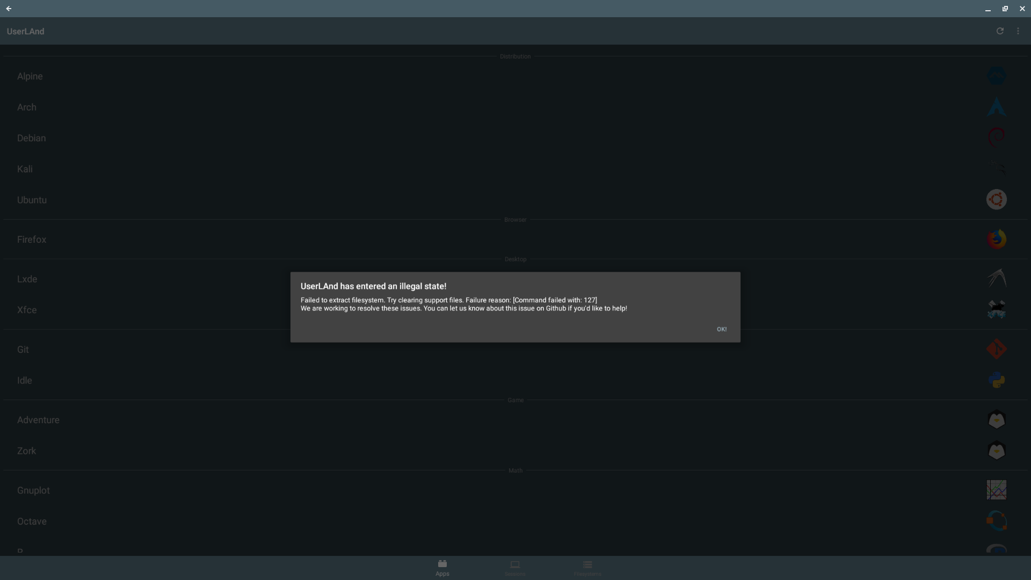Switch to the Sessions tab
Image resolution: width=1031 pixels, height=580 pixels.
point(515,568)
